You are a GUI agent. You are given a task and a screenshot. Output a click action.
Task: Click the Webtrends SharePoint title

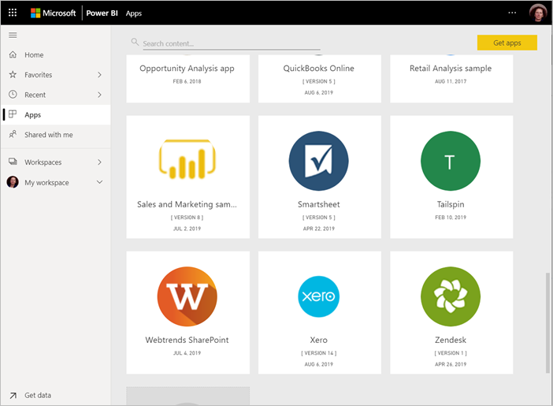tap(187, 340)
